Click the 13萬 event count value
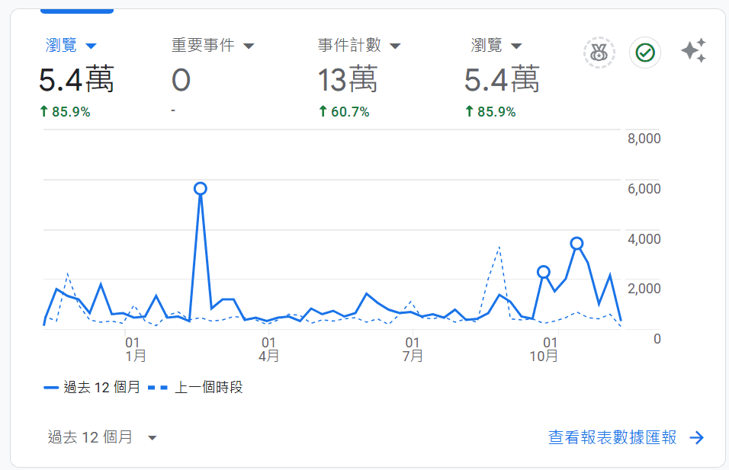The image size is (729, 470). coord(348,79)
